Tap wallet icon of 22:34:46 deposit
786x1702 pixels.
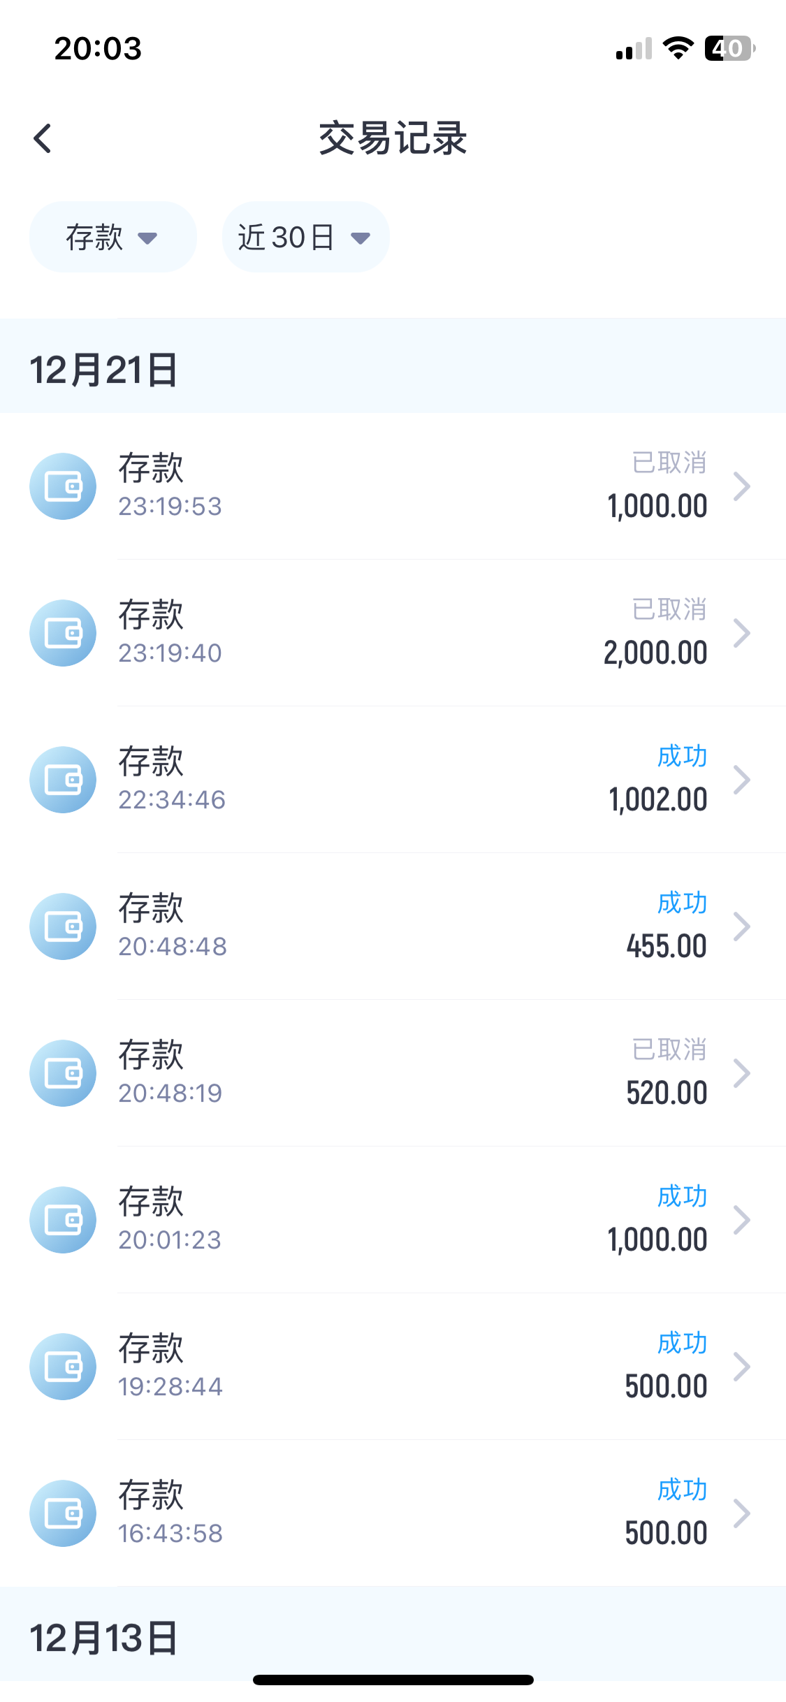point(63,780)
